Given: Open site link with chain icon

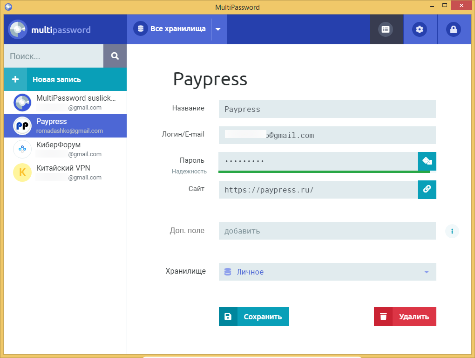Looking at the screenshot, I should [x=427, y=189].
